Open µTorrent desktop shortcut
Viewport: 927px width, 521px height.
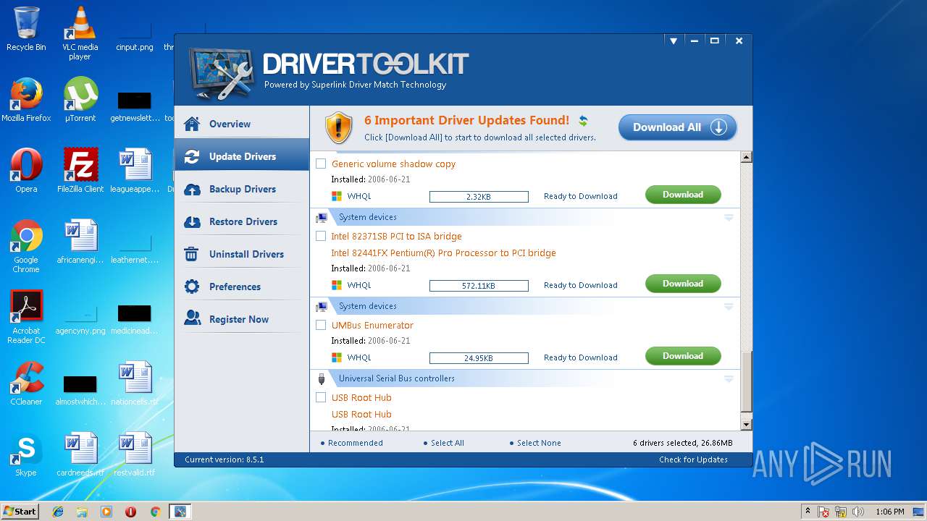[x=80, y=101]
